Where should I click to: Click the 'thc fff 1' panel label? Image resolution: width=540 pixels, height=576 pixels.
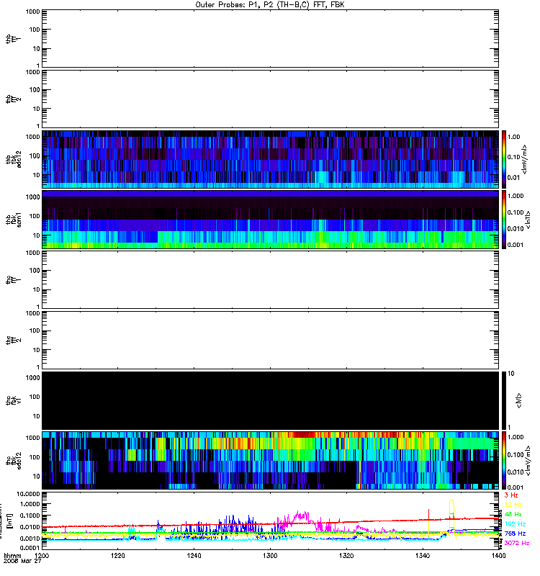(x=13, y=279)
